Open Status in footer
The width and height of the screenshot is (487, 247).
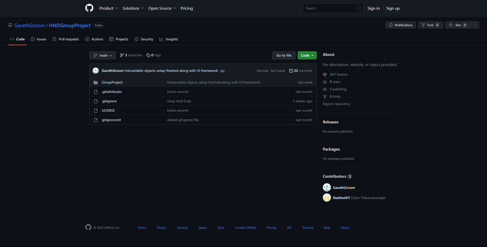[x=202, y=228]
